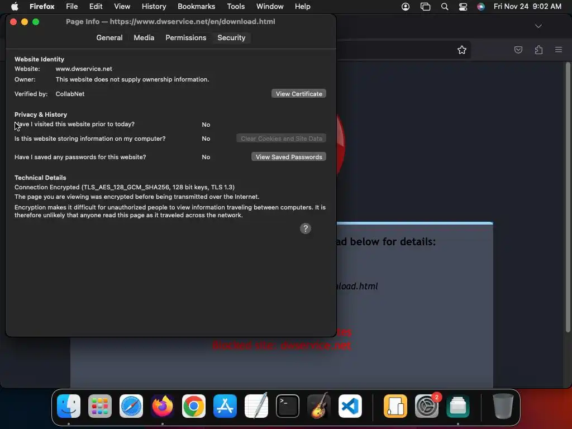The image size is (572, 429).
Task: Open TextEdit from the Dock
Action: [256, 406]
